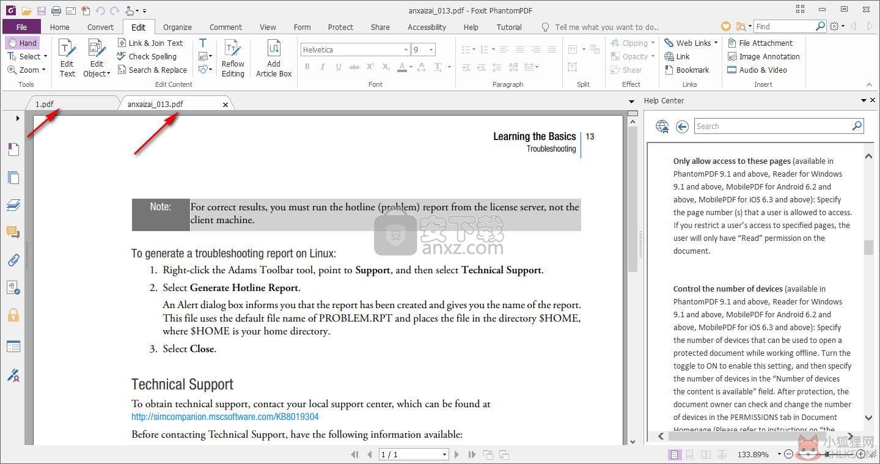Click the zoom in plus button

pyautogui.click(x=861, y=454)
